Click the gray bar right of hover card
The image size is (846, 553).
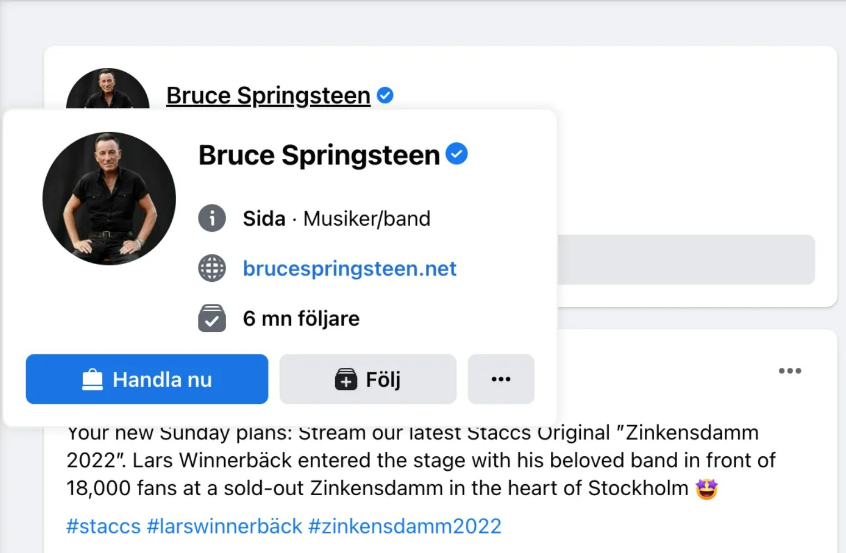[686, 260]
